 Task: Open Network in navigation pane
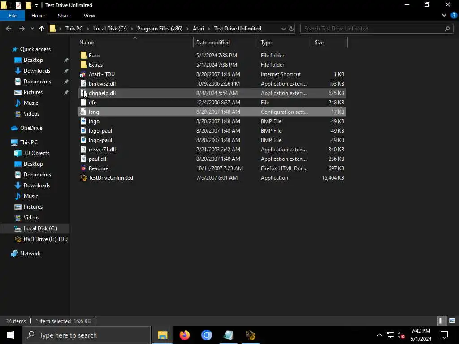(x=30, y=254)
